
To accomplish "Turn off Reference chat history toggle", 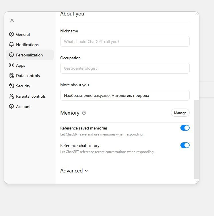I will (x=185, y=145).
